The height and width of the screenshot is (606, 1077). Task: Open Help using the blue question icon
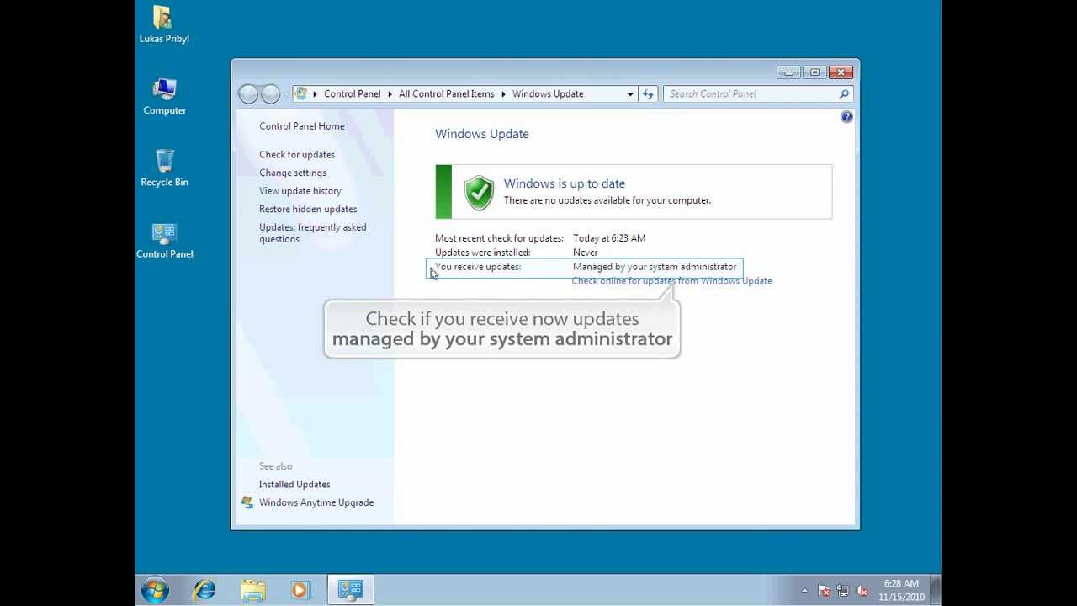pyautogui.click(x=846, y=117)
